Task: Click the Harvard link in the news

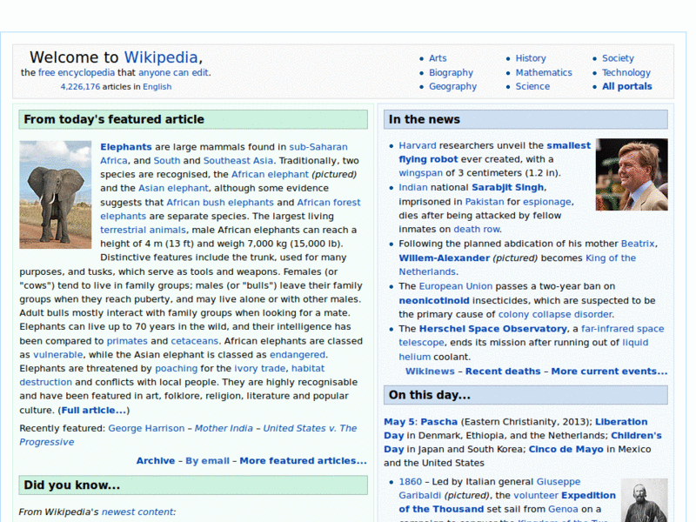Action: point(418,145)
